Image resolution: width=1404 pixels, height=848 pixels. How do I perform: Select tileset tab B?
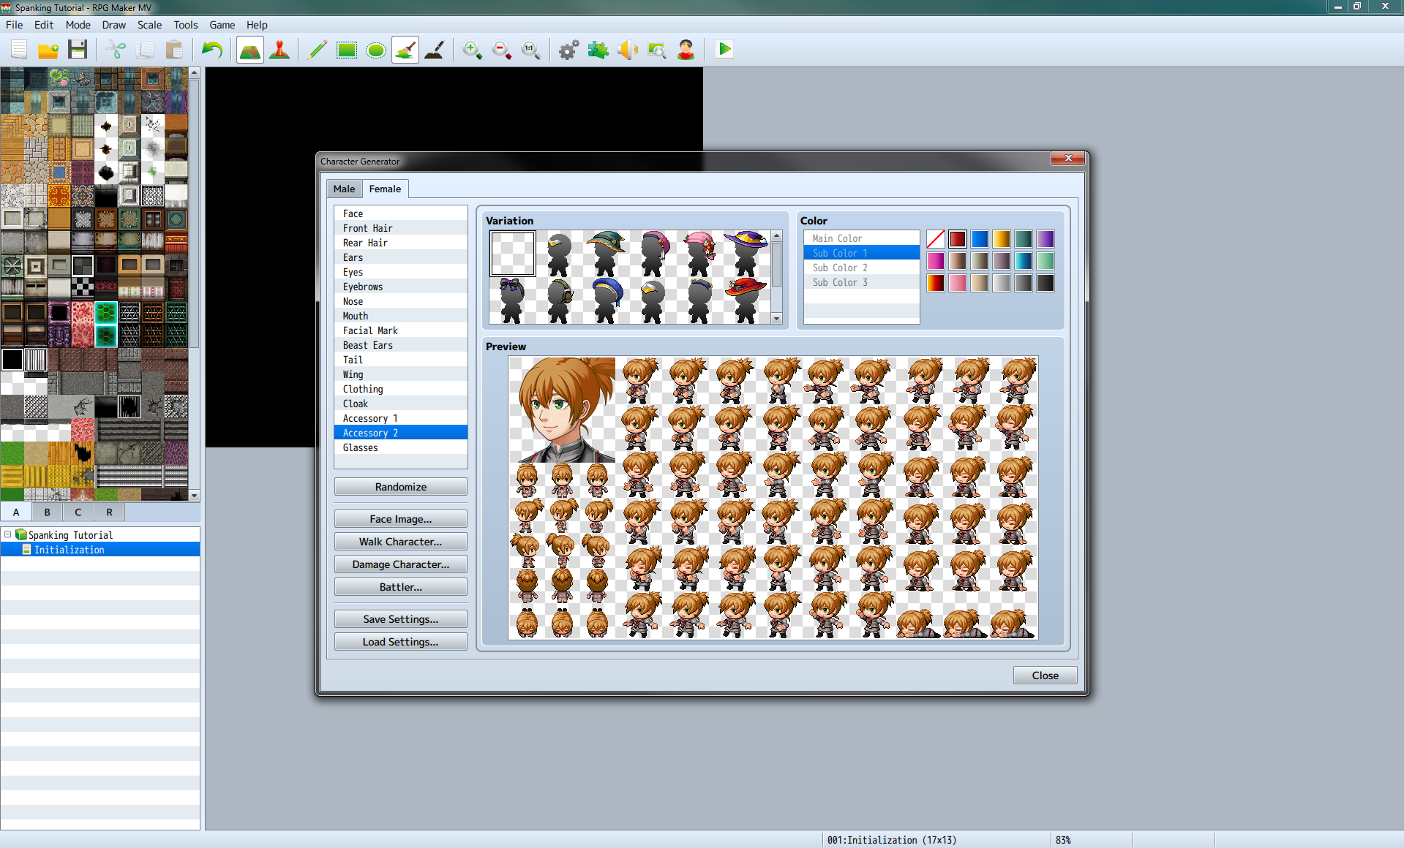pyautogui.click(x=47, y=512)
